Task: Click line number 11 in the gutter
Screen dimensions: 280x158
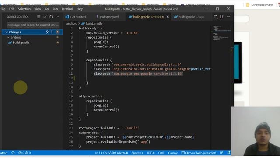Action: coord(71,74)
